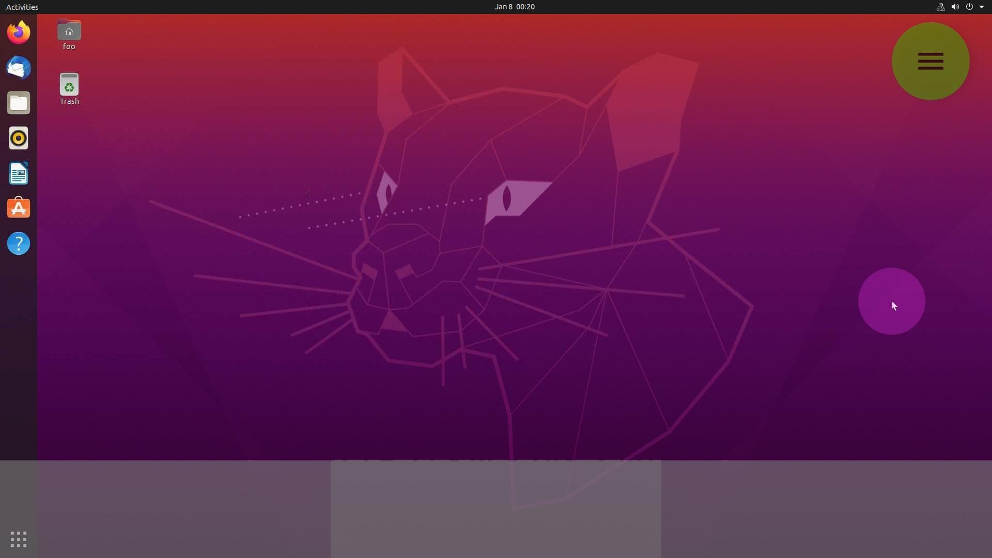Open the Jan 8 00:20 clock menu
This screenshot has height=558, width=992.
click(515, 7)
